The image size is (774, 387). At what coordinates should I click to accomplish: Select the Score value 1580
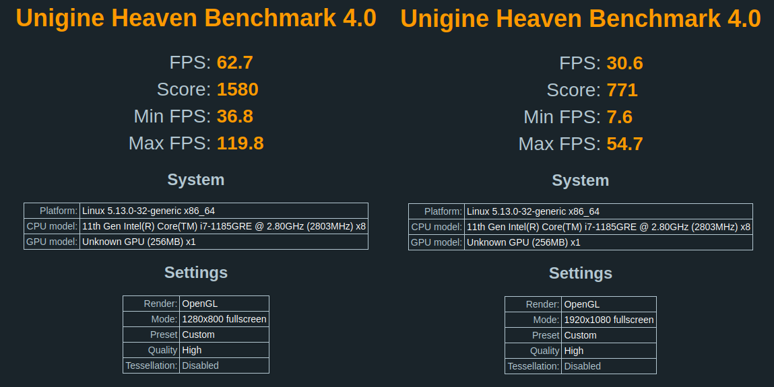pyautogui.click(x=237, y=90)
